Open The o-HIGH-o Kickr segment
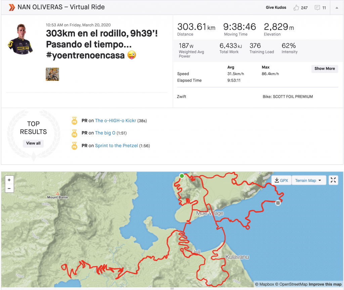Image resolution: width=344 pixels, height=290 pixels. click(115, 120)
